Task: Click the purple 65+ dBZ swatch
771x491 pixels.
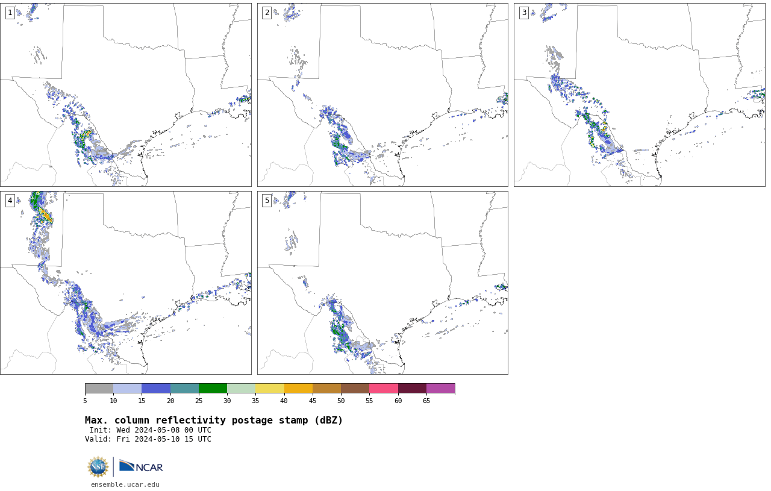Action: point(440,388)
